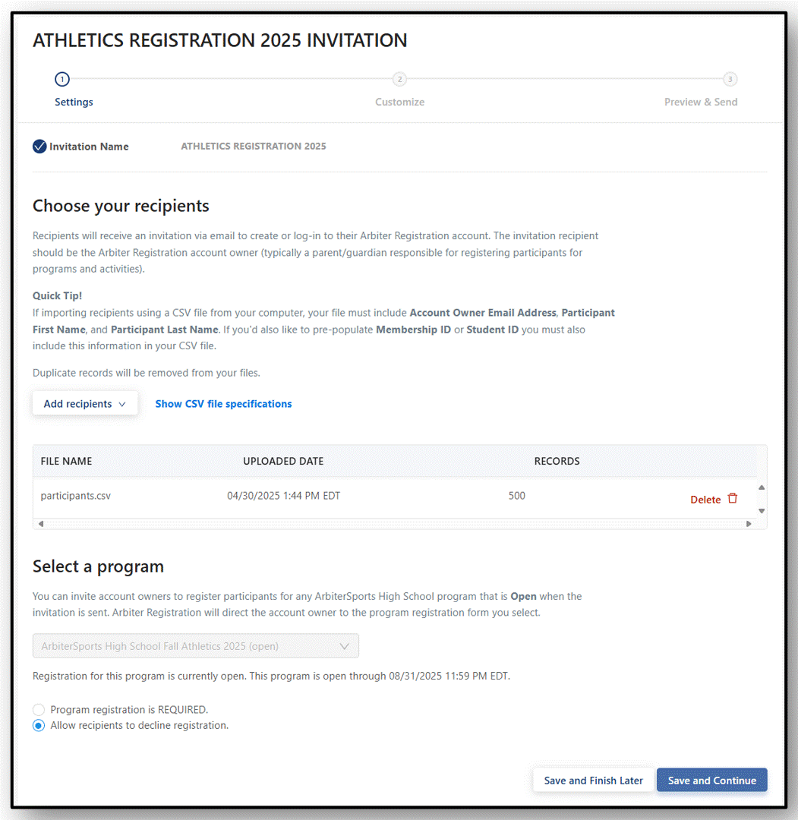Click the step 3 Preview & Send circle
This screenshot has height=820, width=798.
(730, 80)
